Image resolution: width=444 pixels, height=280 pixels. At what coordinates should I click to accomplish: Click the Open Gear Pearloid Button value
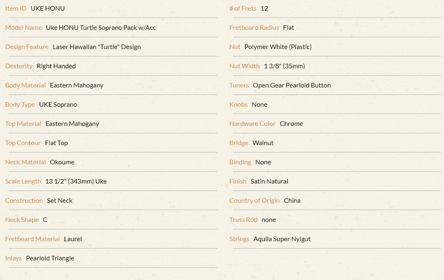click(292, 85)
